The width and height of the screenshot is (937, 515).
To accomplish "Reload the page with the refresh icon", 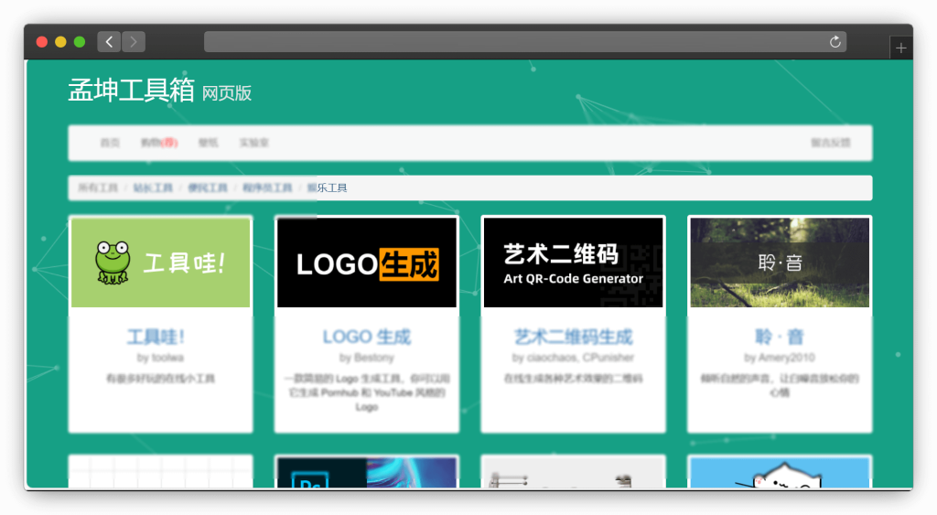I will click(x=835, y=42).
